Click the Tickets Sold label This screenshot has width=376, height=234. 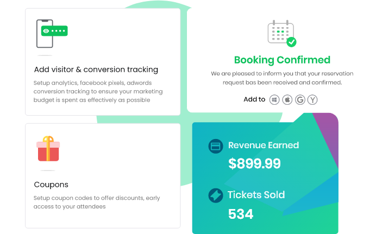click(x=256, y=195)
